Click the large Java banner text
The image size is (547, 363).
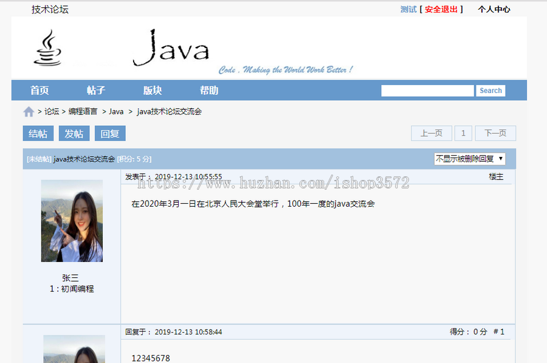pos(171,48)
